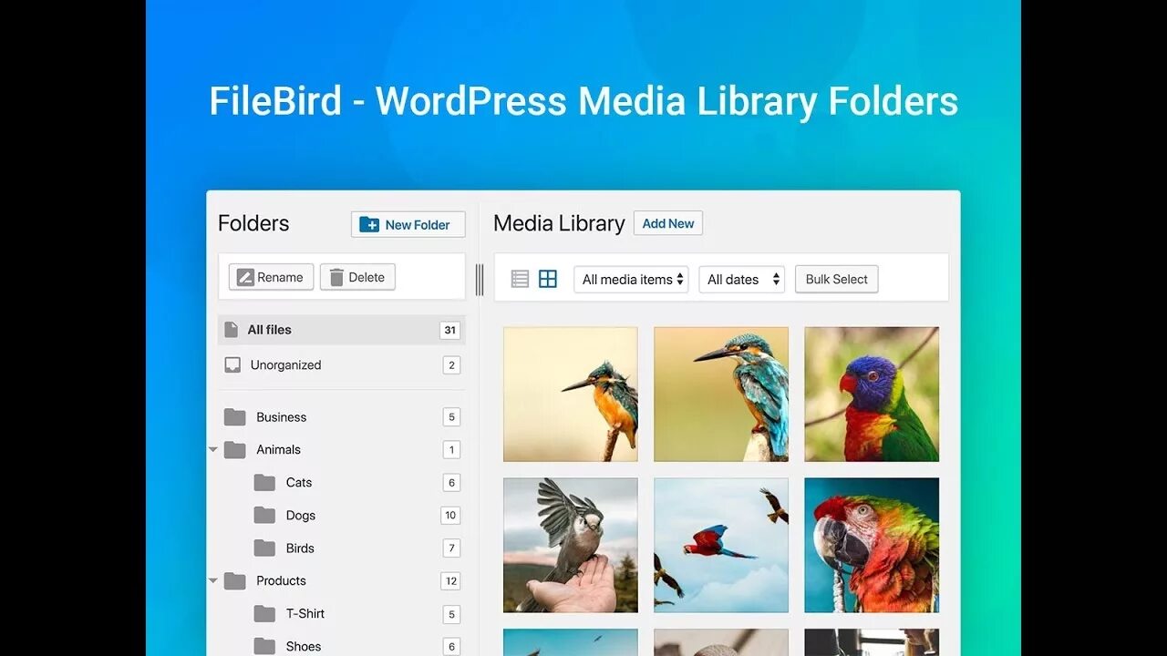
Task: Open the Cats subfolder
Action: 356,482
